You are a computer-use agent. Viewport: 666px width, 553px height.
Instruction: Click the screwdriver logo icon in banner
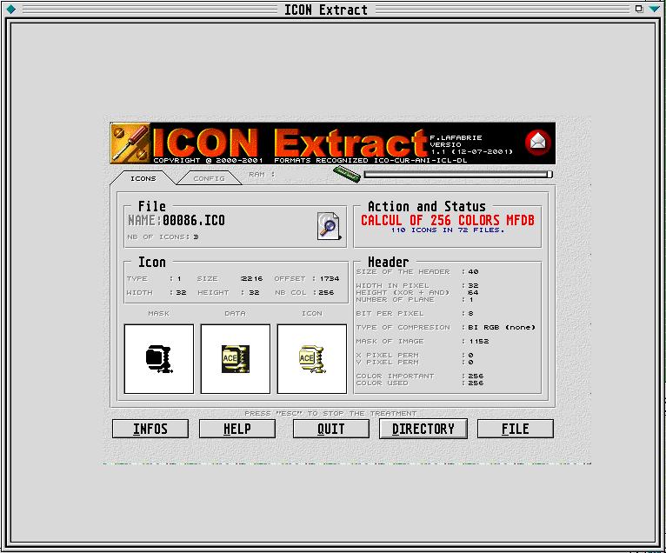[131, 144]
